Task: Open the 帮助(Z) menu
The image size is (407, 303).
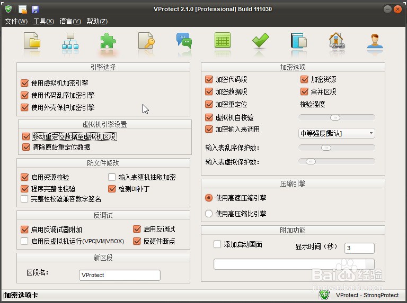Action: [x=97, y=21]
